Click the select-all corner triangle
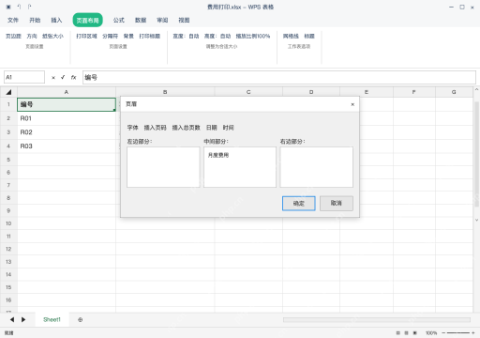480x338 pixels. pos(8,92)
